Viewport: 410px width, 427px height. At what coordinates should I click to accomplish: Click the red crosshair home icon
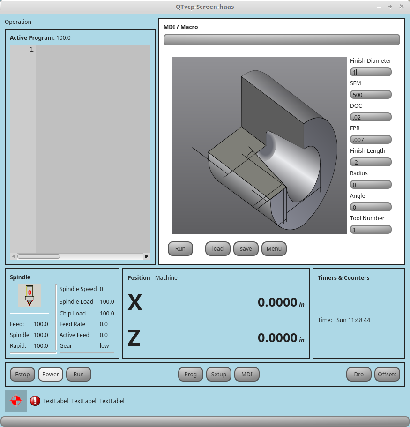click(16, 401)
